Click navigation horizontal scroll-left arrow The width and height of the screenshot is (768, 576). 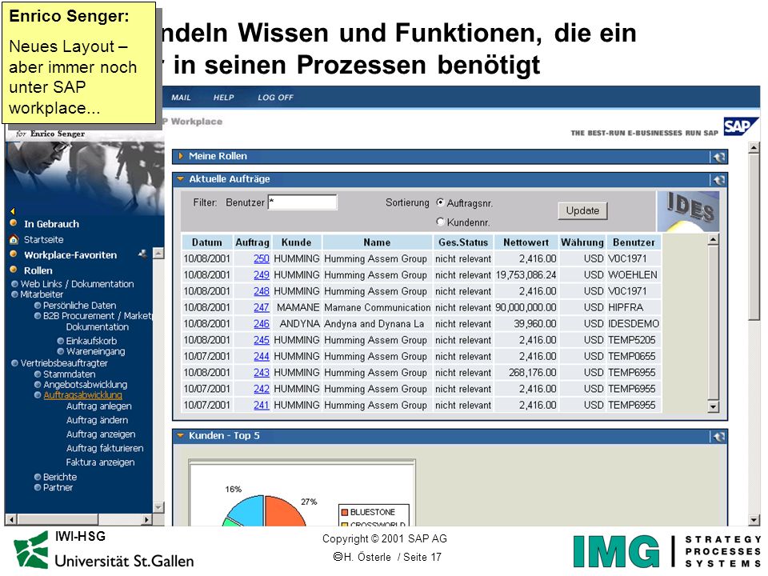click(x=11, y=519)
